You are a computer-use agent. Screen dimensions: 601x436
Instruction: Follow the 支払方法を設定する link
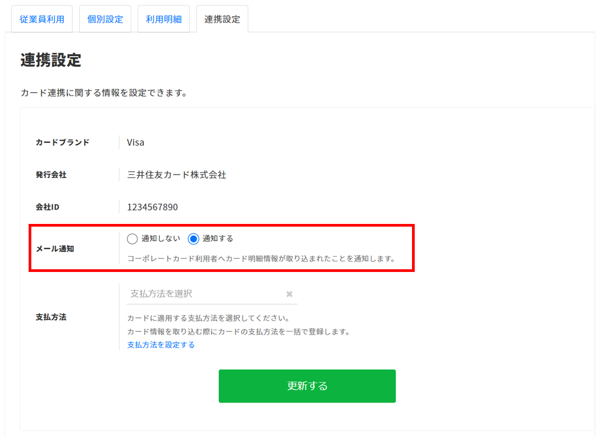[161, 345]
